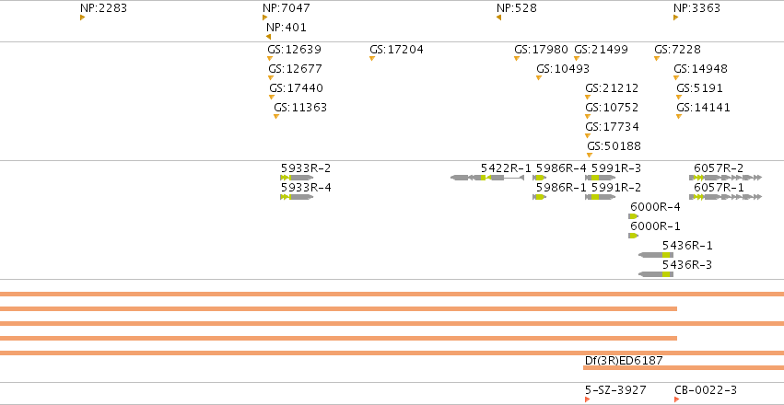Click the NP:401 left-pointing marker
The width and height of the screenshot is (784, 405).
pos(268,37)
